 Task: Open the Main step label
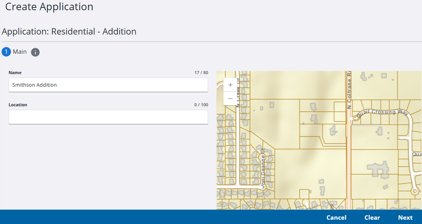point(20,52)
